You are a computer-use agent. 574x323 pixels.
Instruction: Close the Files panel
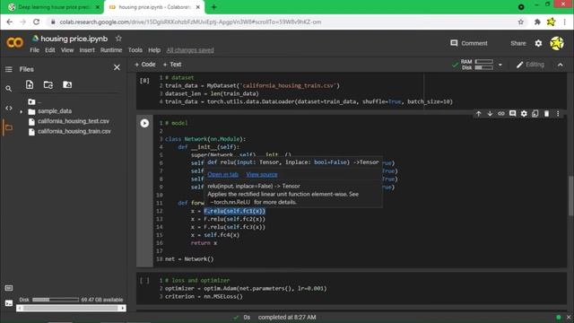[117, 67]
